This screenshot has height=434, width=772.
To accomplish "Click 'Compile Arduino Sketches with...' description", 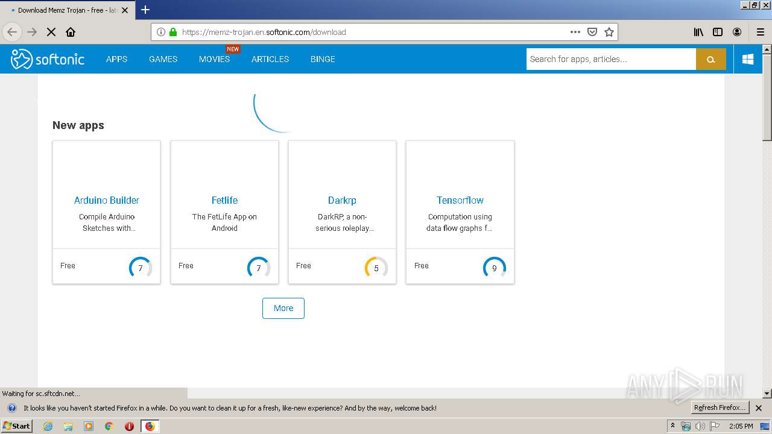I will [107, 222].
